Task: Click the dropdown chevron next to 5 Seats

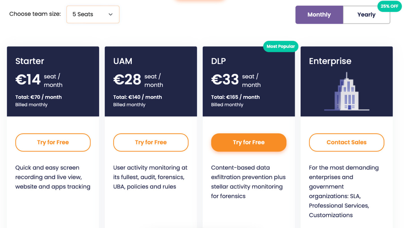Action: point(110,14)
